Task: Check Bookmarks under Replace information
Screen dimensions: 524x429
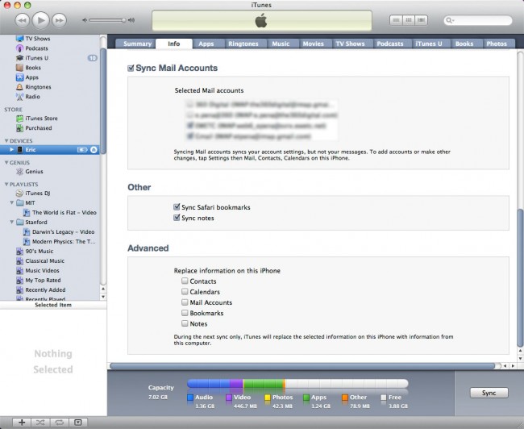Action: (185, 313)
